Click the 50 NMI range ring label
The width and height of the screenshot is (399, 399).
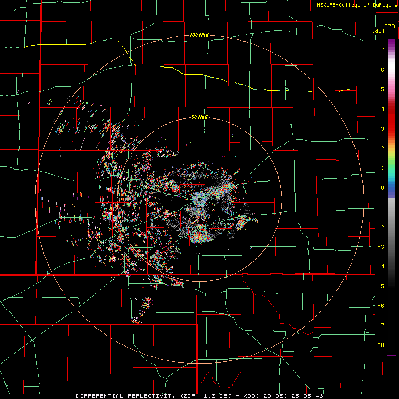[199, 117]
